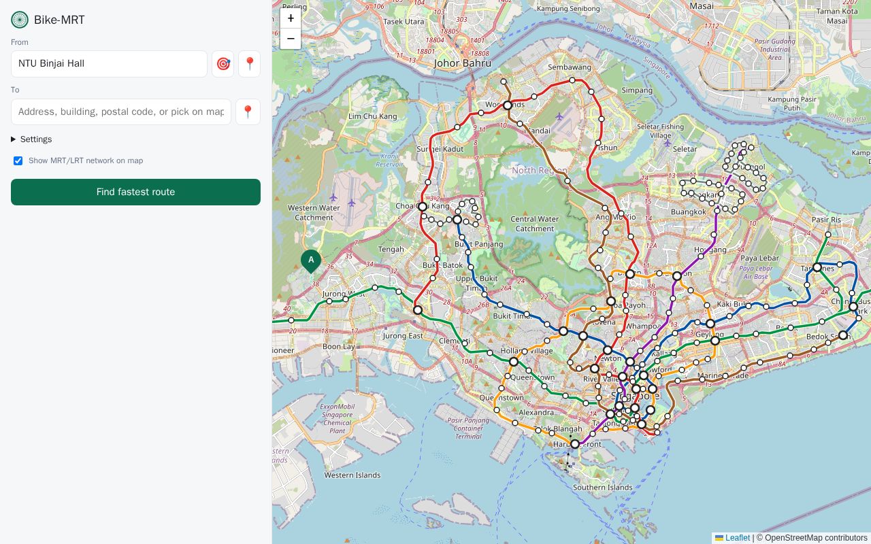Image resolution: width=871 pixels, height=544 pixels.
Task: Click the Southern Islands map label
Action: (x=603, y=488)
